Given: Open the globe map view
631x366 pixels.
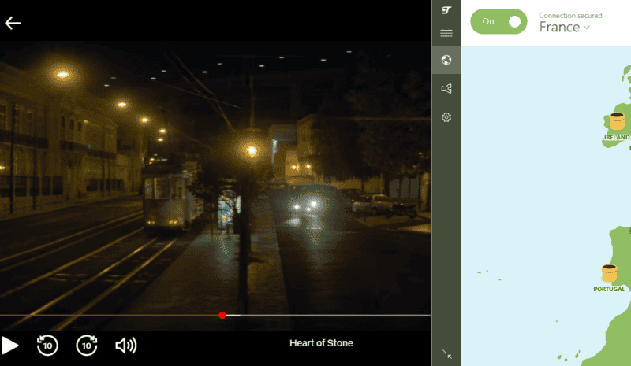Looking at the screenshot, I should point(446,60).
